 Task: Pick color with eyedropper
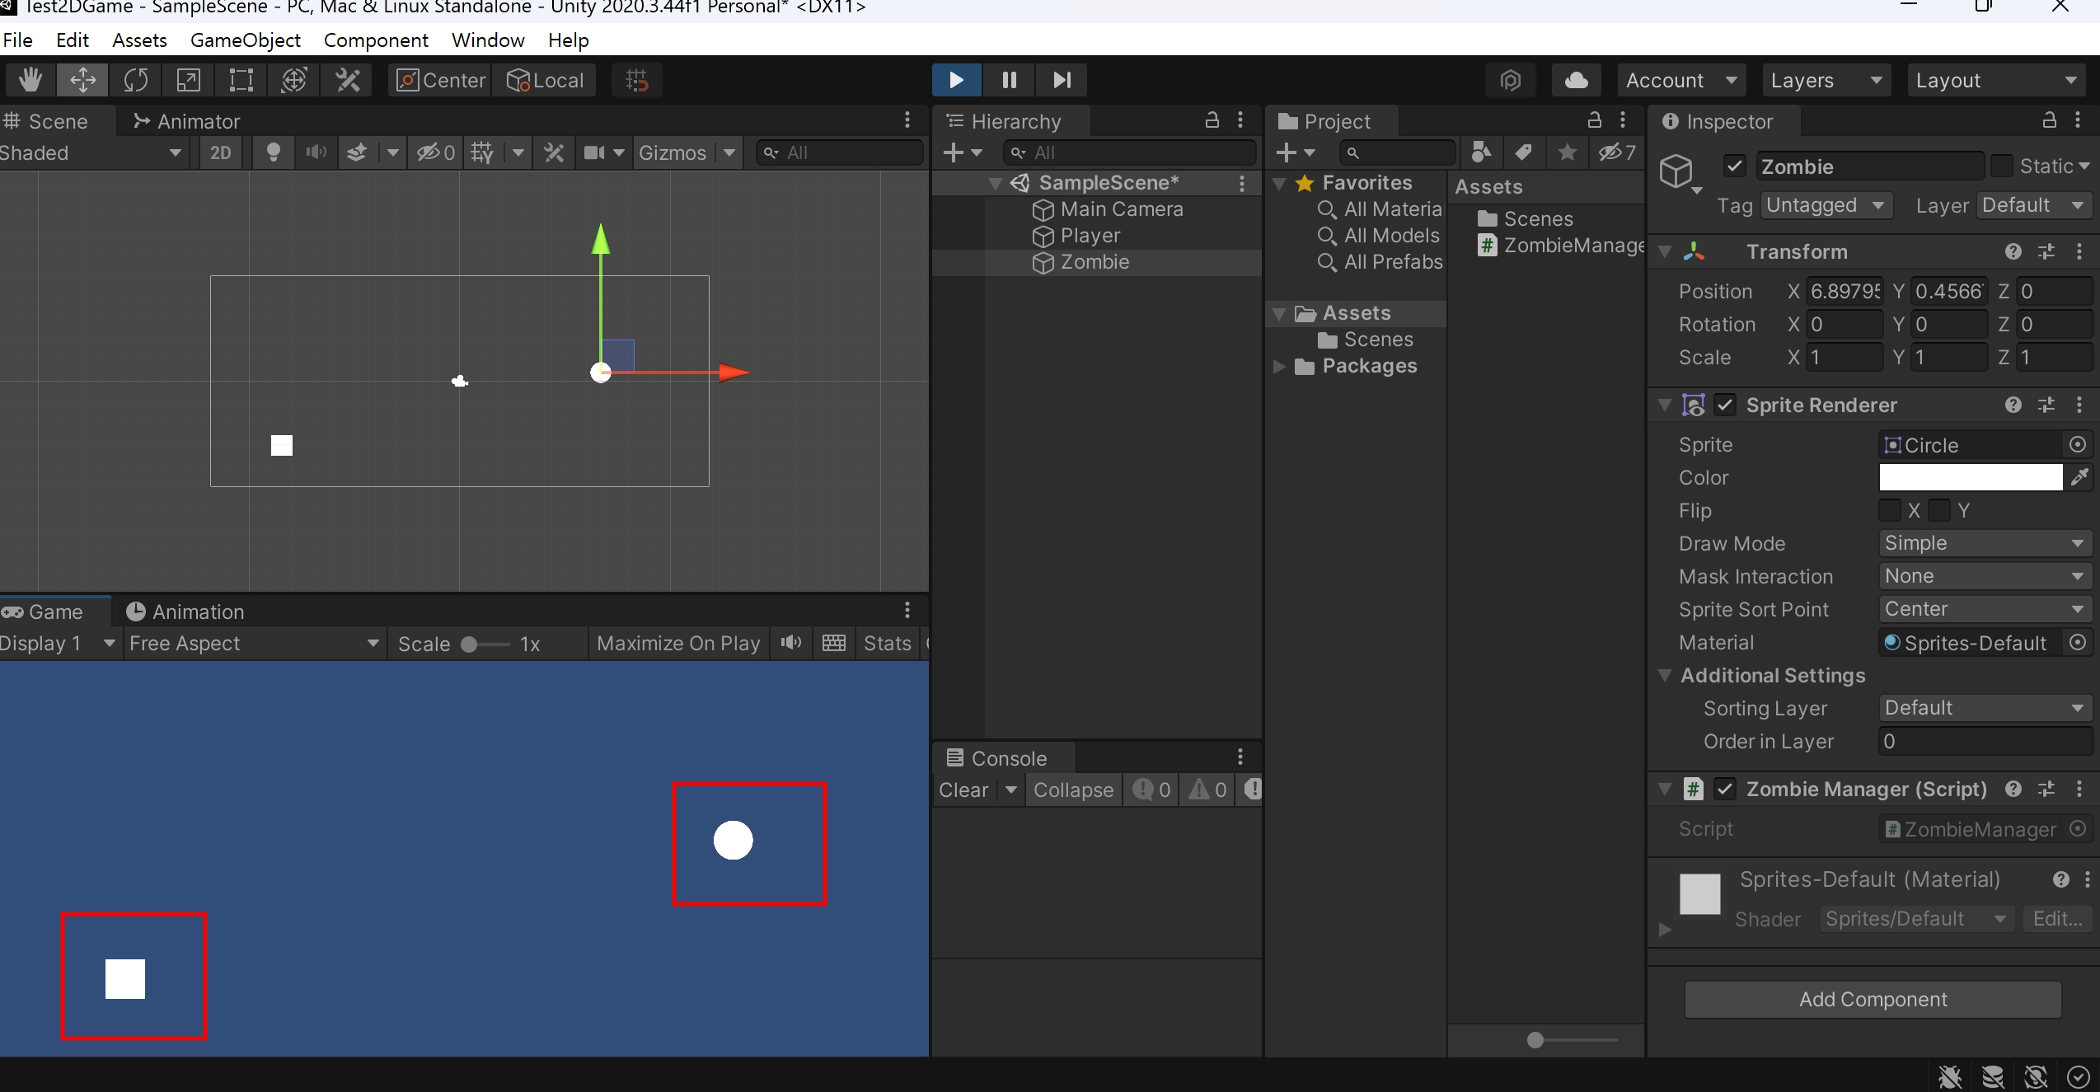tap(2079, 477)
